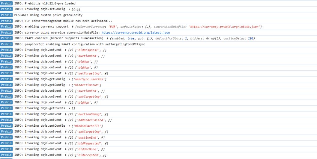
Task: Select the 'bidAccepted' event name string
Action: (89, 155)
